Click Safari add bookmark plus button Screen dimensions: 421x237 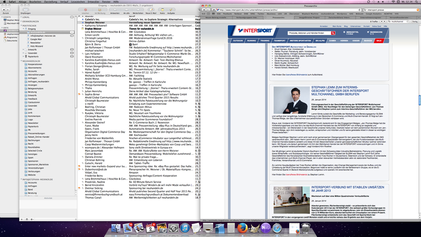[214, 10]
